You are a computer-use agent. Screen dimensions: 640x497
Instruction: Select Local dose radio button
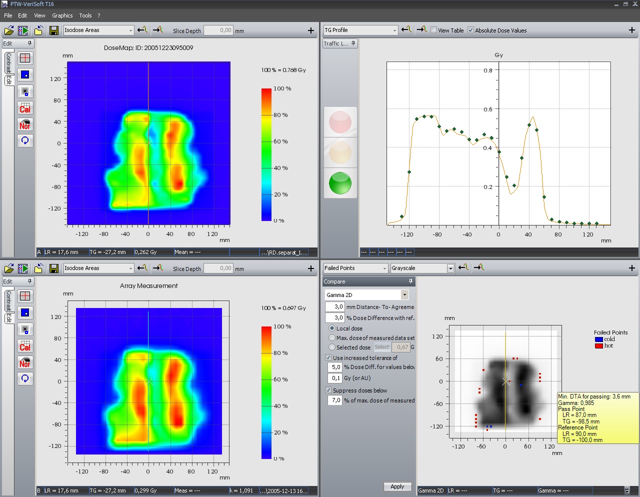(x=332, y=328)
